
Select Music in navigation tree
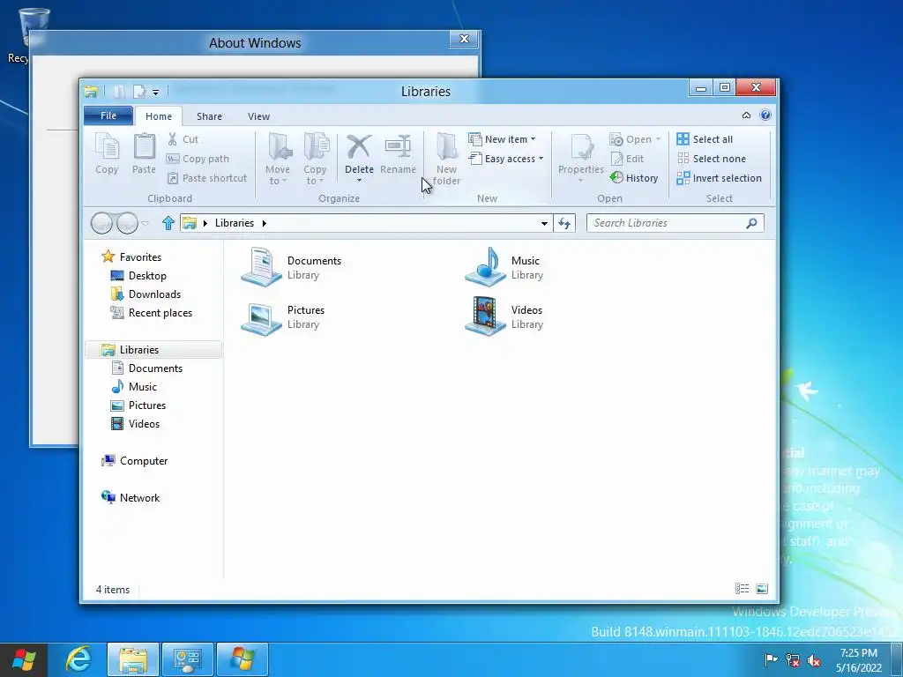tap(134, 387)
